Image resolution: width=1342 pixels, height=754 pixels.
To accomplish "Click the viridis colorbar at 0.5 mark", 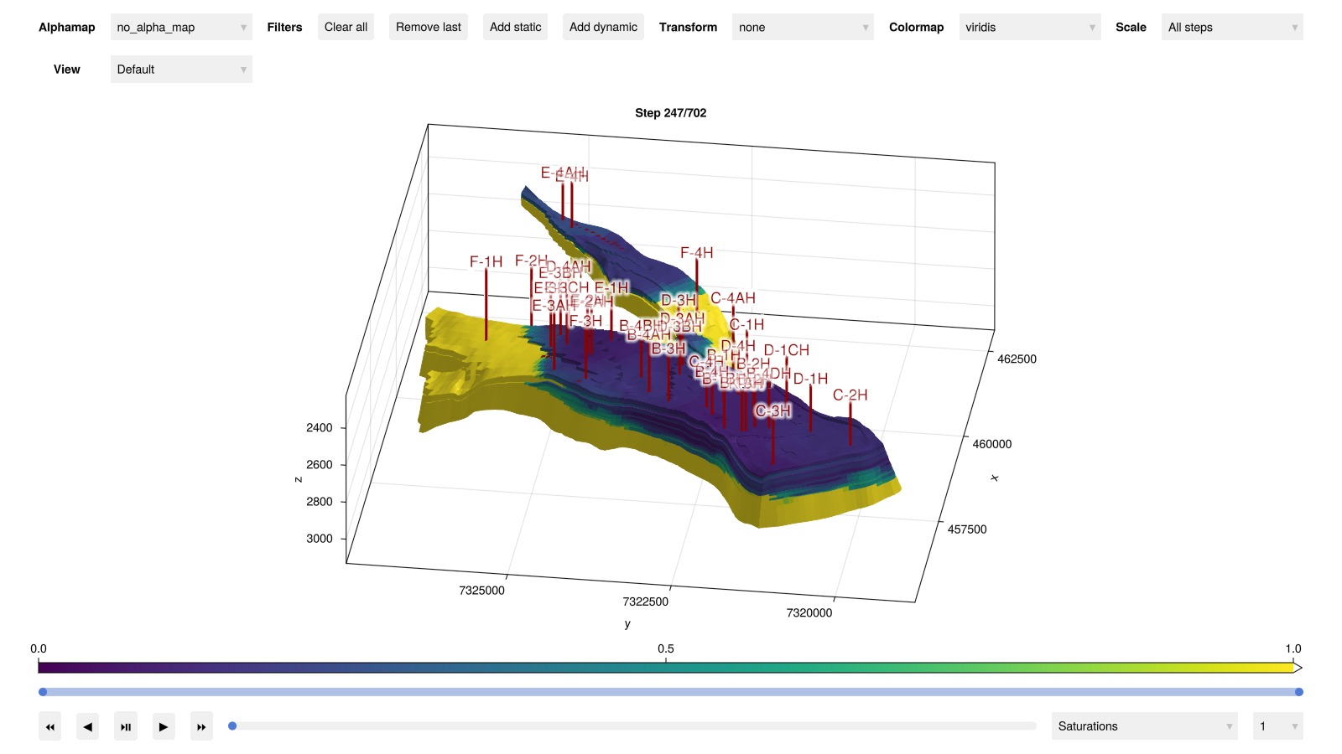I will click(x=666, y=668).
